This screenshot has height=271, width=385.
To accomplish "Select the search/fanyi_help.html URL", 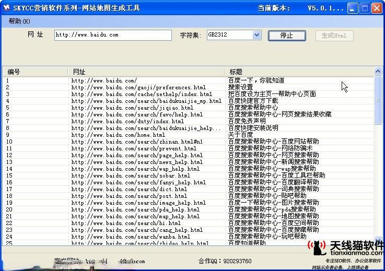I will tap(138, 182).
